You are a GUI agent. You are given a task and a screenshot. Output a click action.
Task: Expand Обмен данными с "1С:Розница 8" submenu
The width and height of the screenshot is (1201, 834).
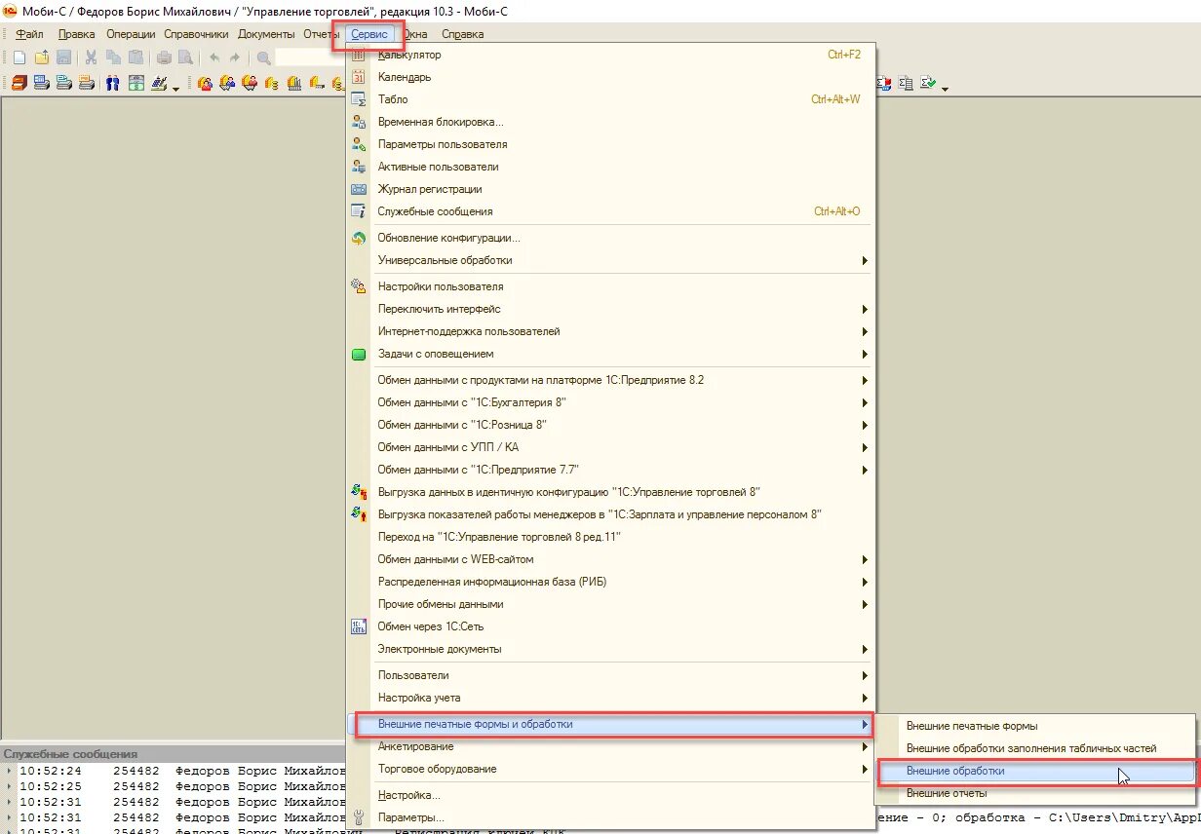coord(612,425)
